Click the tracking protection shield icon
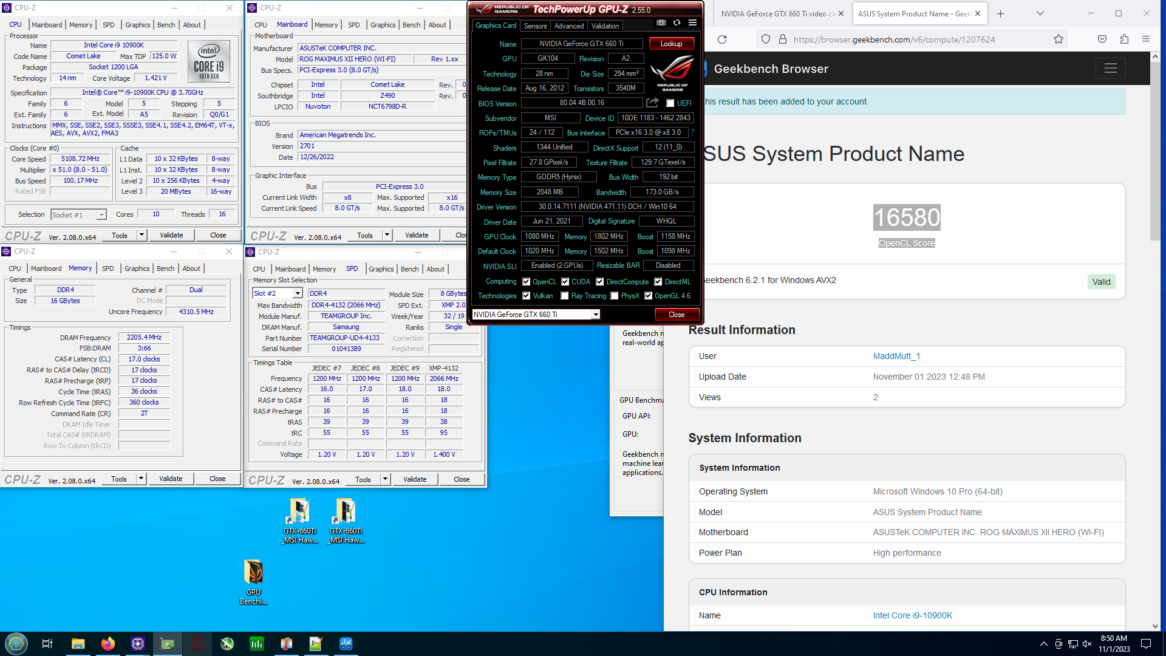Viewport: 1166px width, 656px height. [766, 39]
